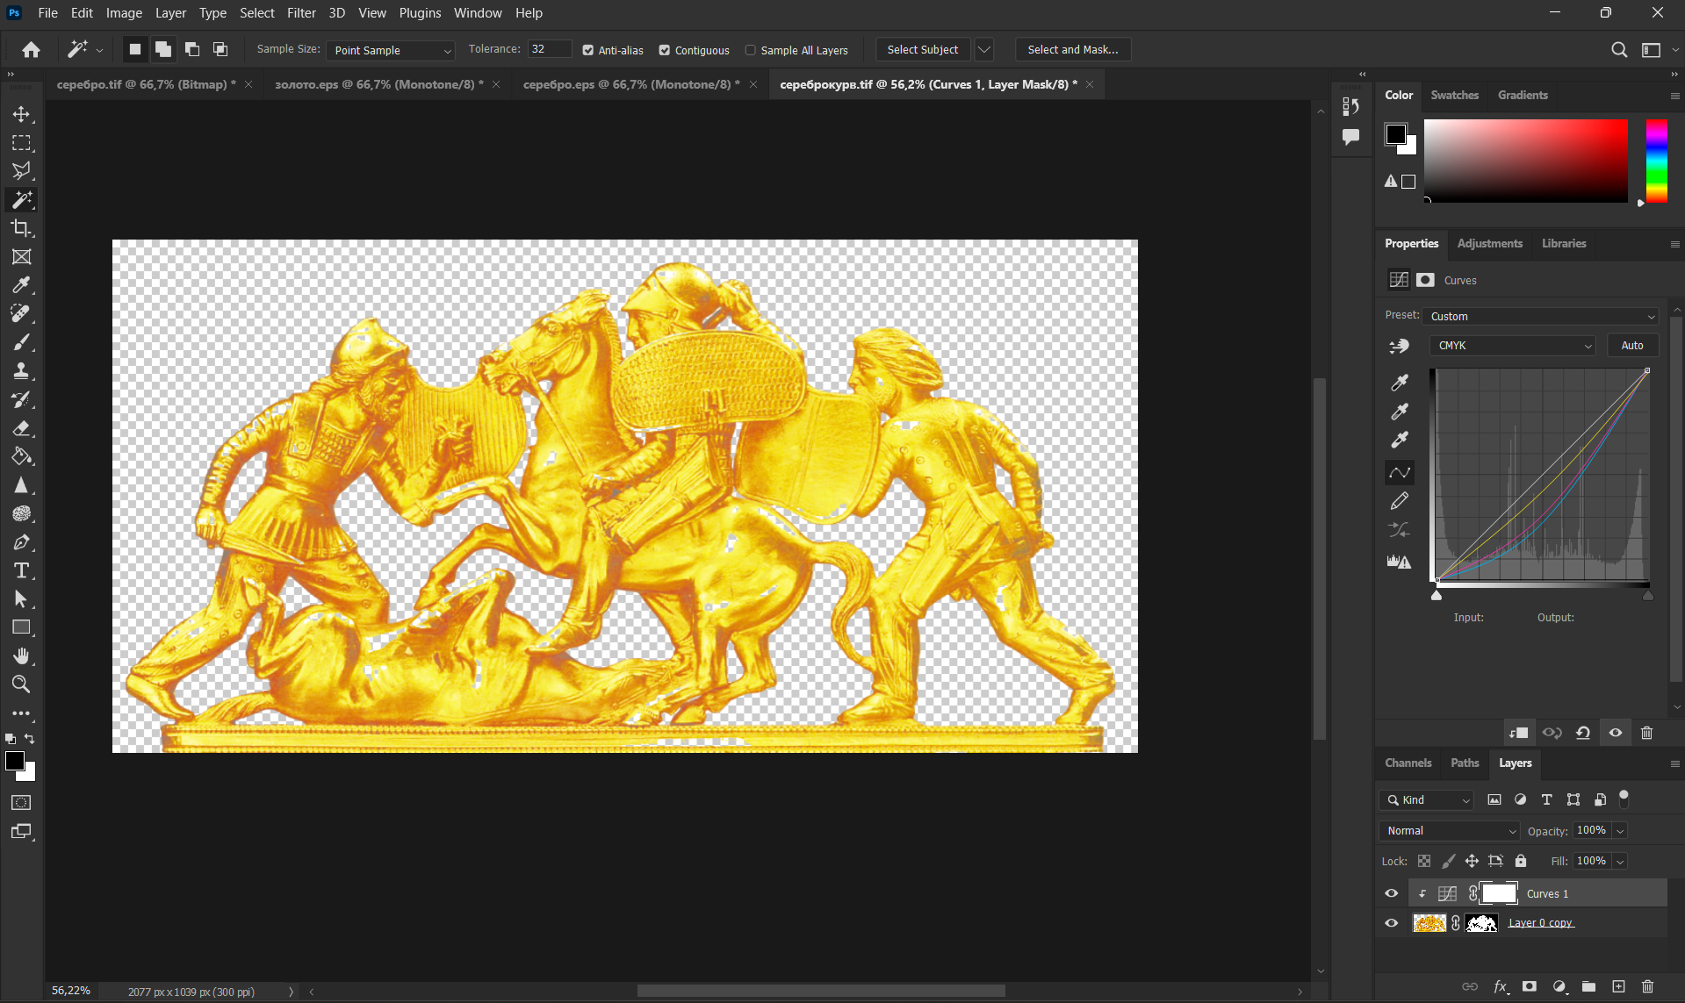This screenshot has height=1003, width=1685.
Task: Click Add to selection mode button
Action: 163,50
